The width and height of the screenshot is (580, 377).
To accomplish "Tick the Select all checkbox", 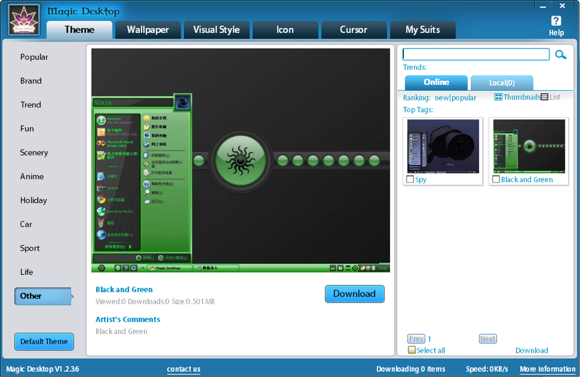I will point(411,350).
